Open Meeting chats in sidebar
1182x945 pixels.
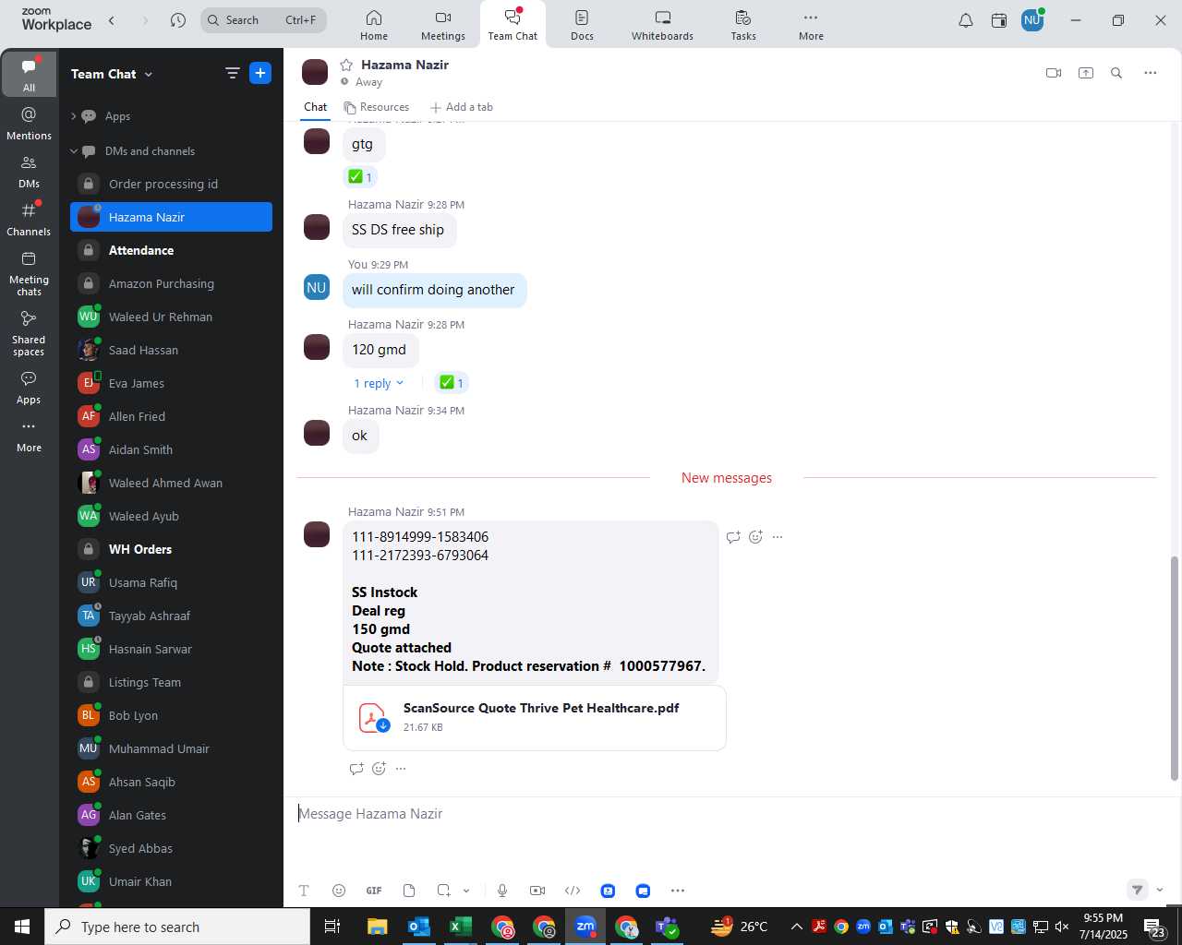point(29,273)
